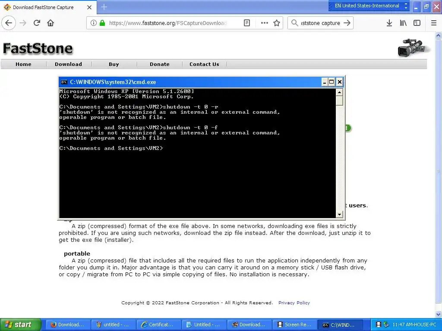Click cmd window scroll down arrow

[339, 215]
